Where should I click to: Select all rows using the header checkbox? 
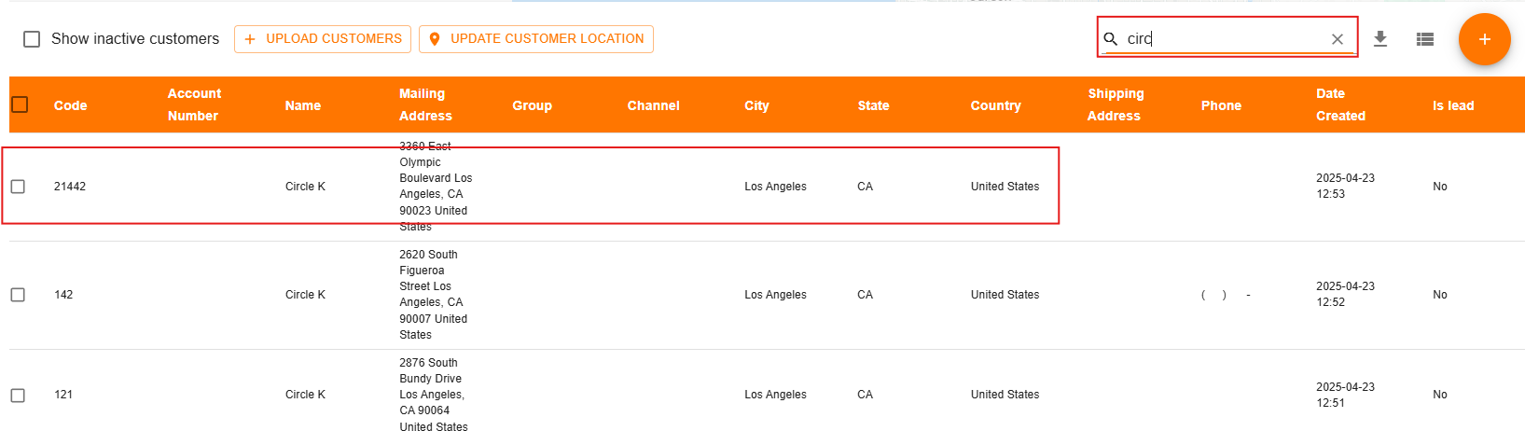click(20, 104)
